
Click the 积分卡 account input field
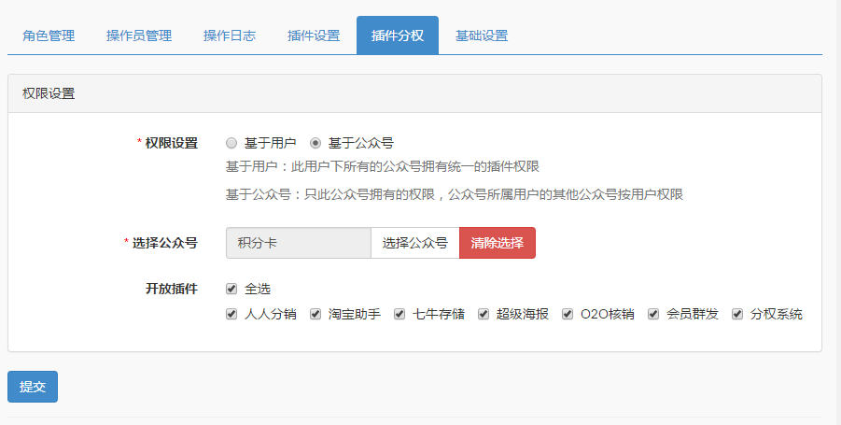298,243
